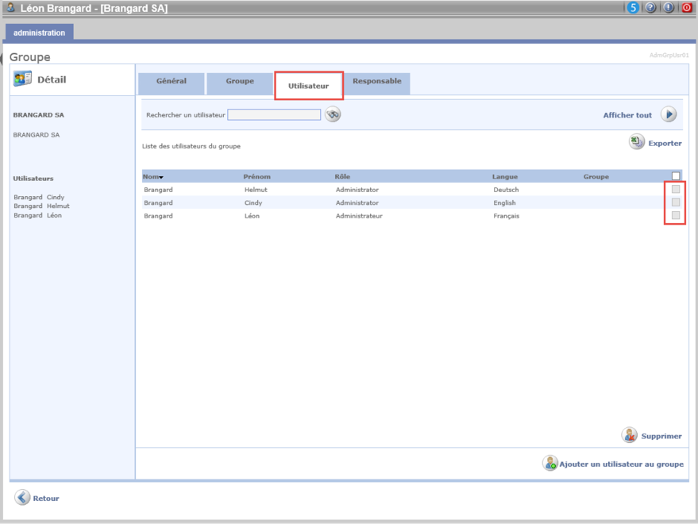Click the exclamation info icon in title bar
Screen dimensions: 698x524
click(669, 8)
